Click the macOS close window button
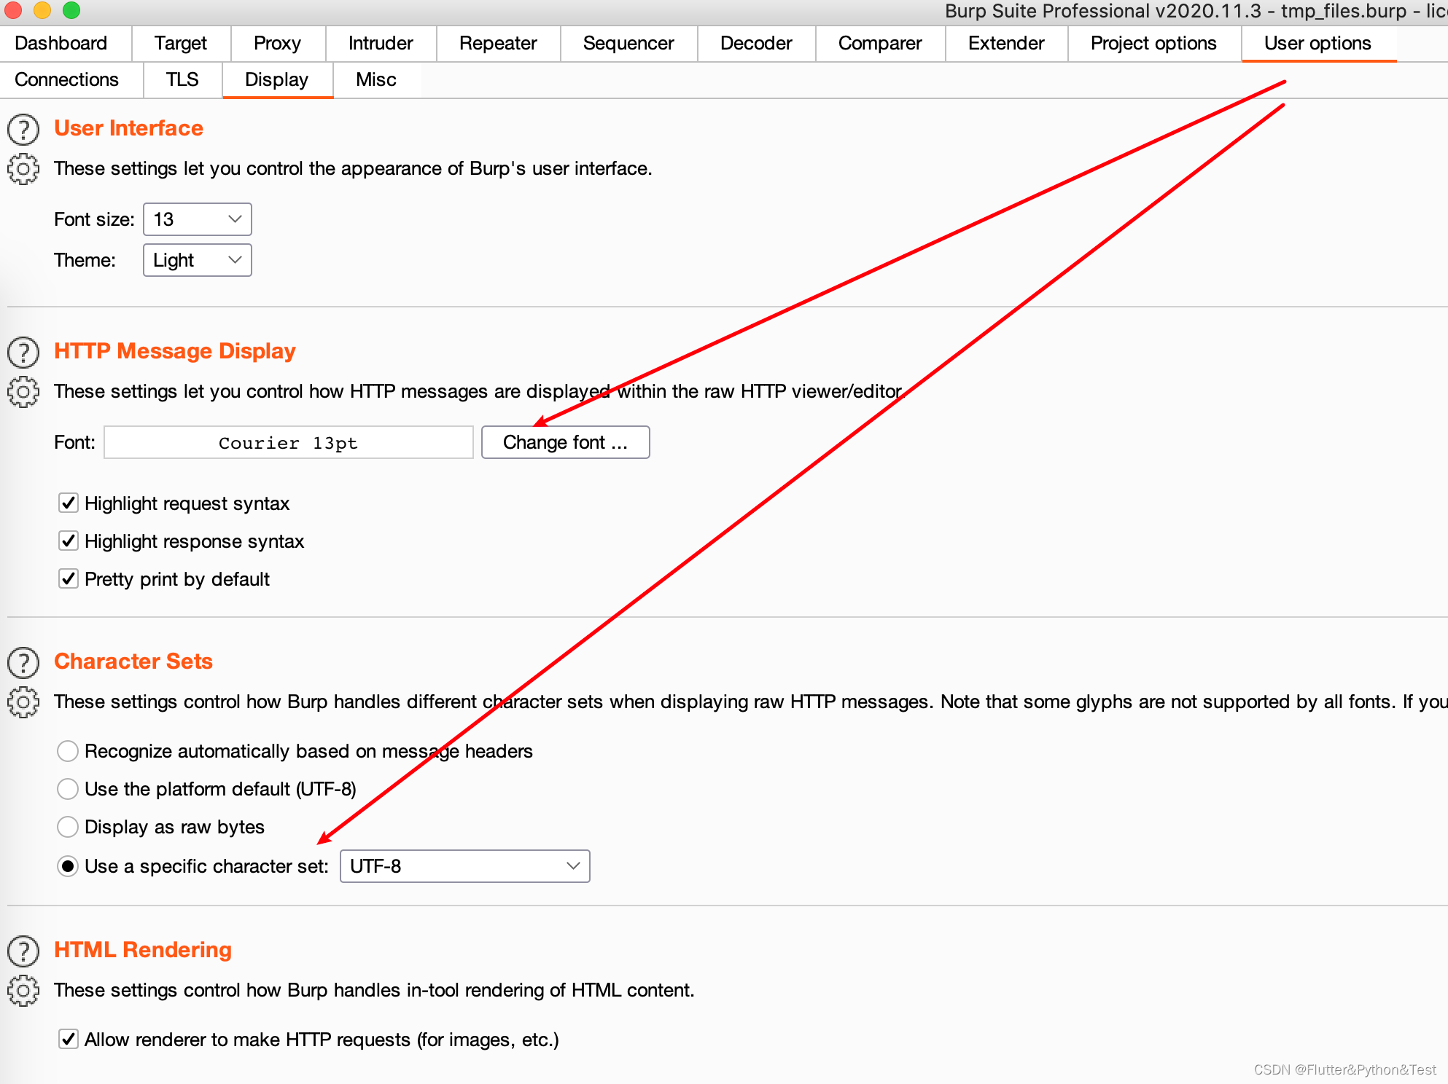1448x1084 pixels. (13, 9)
